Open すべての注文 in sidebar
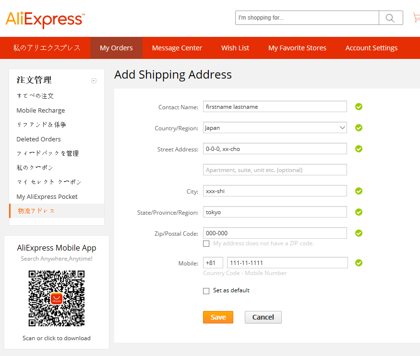420x356 pixels. 35,96
